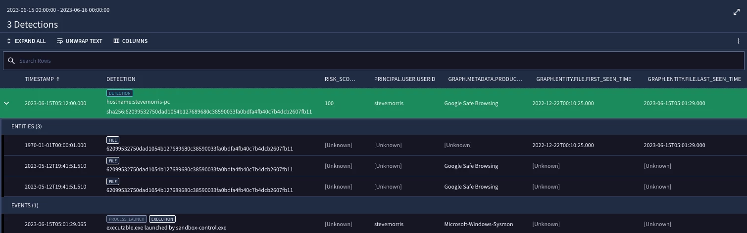Click the PRINCIPAL.USER.USERID column header
Screen dimensions: 747x233
coord(404,79)
